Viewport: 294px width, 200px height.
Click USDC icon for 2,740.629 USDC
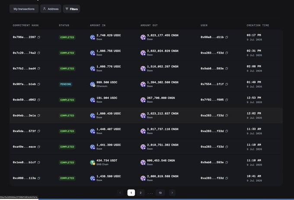point(93,37)
